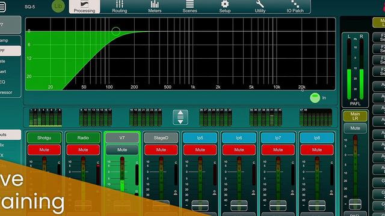Toggle the HPF In switch
The image size is (385, 216).
click(315, 98)
